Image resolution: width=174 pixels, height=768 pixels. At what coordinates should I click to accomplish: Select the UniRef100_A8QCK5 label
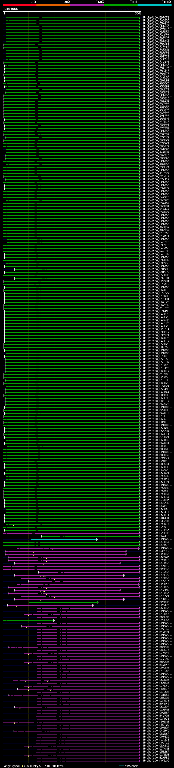tap(156, 83)
